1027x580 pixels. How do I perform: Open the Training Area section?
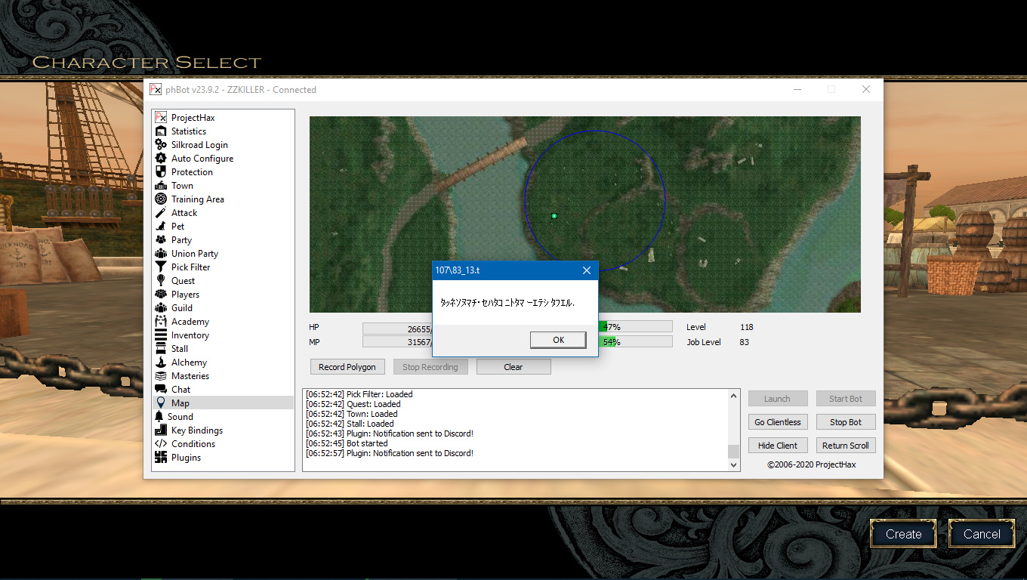click(x=197, y=199)
